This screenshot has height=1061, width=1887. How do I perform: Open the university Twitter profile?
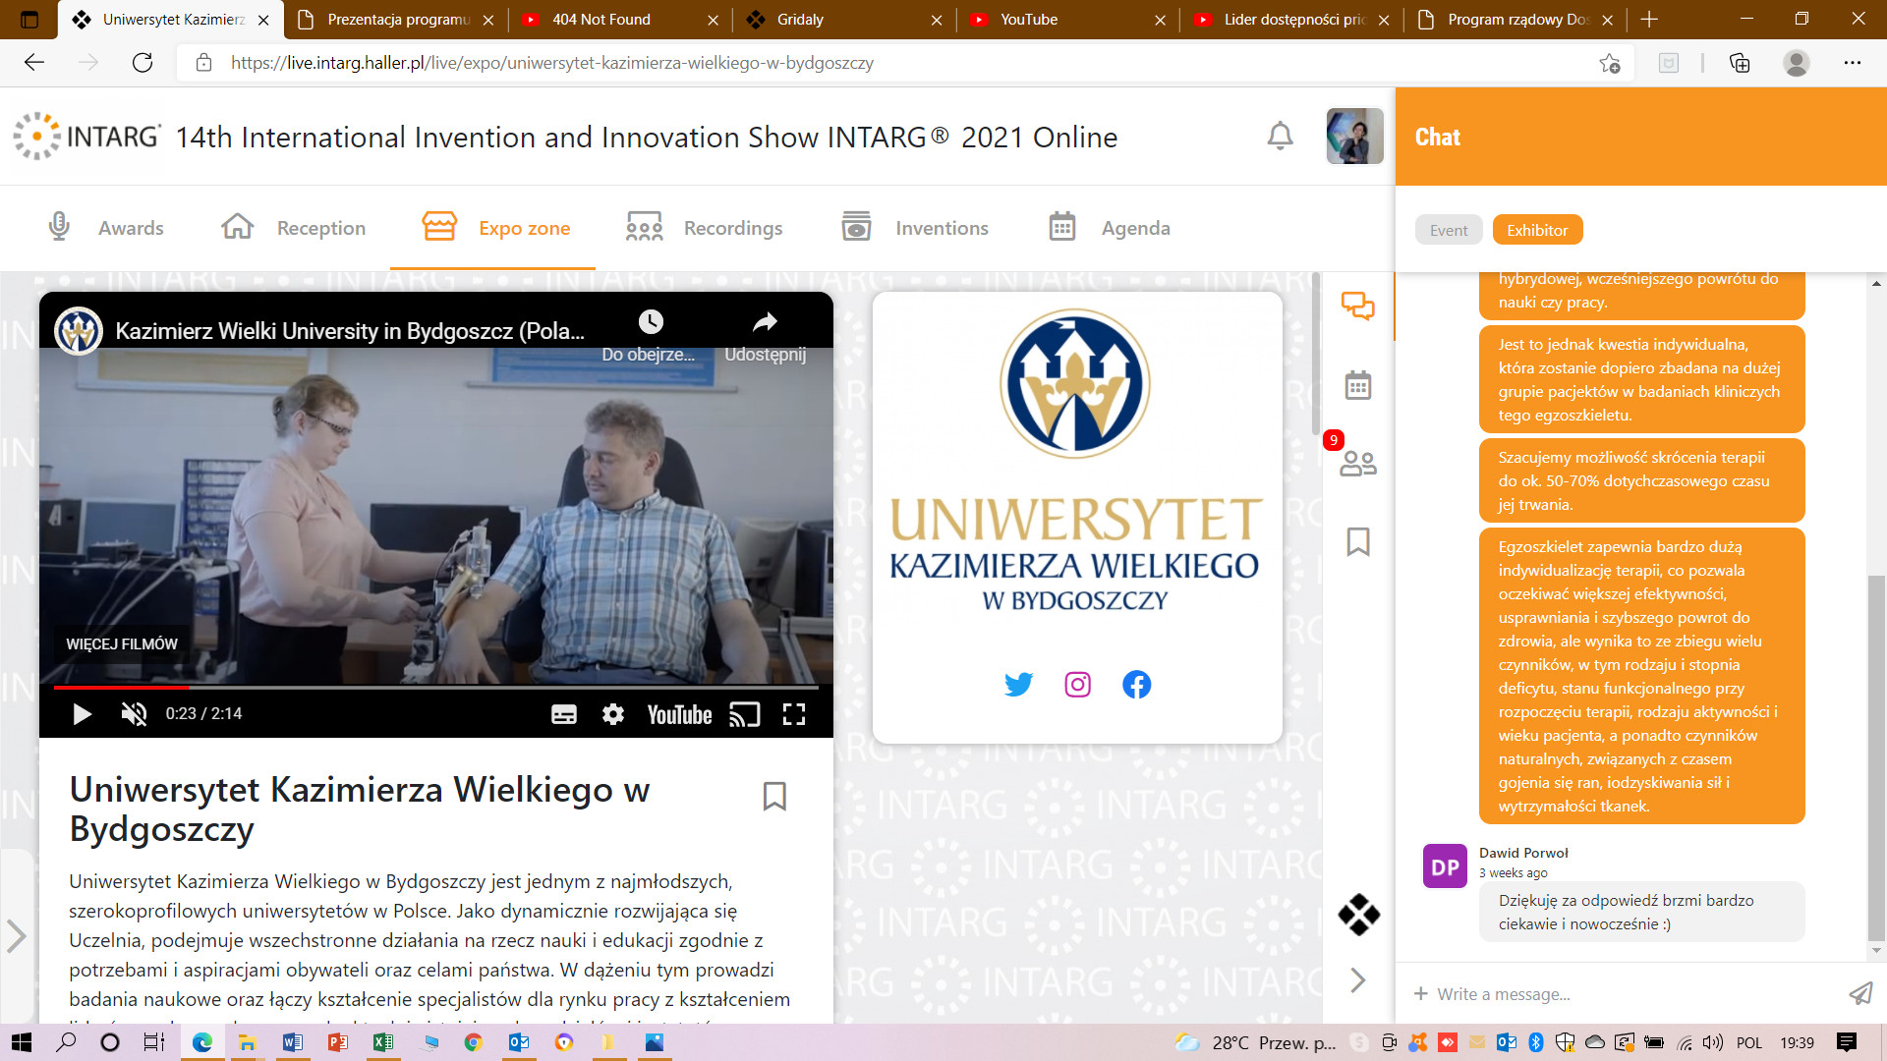1018,684
